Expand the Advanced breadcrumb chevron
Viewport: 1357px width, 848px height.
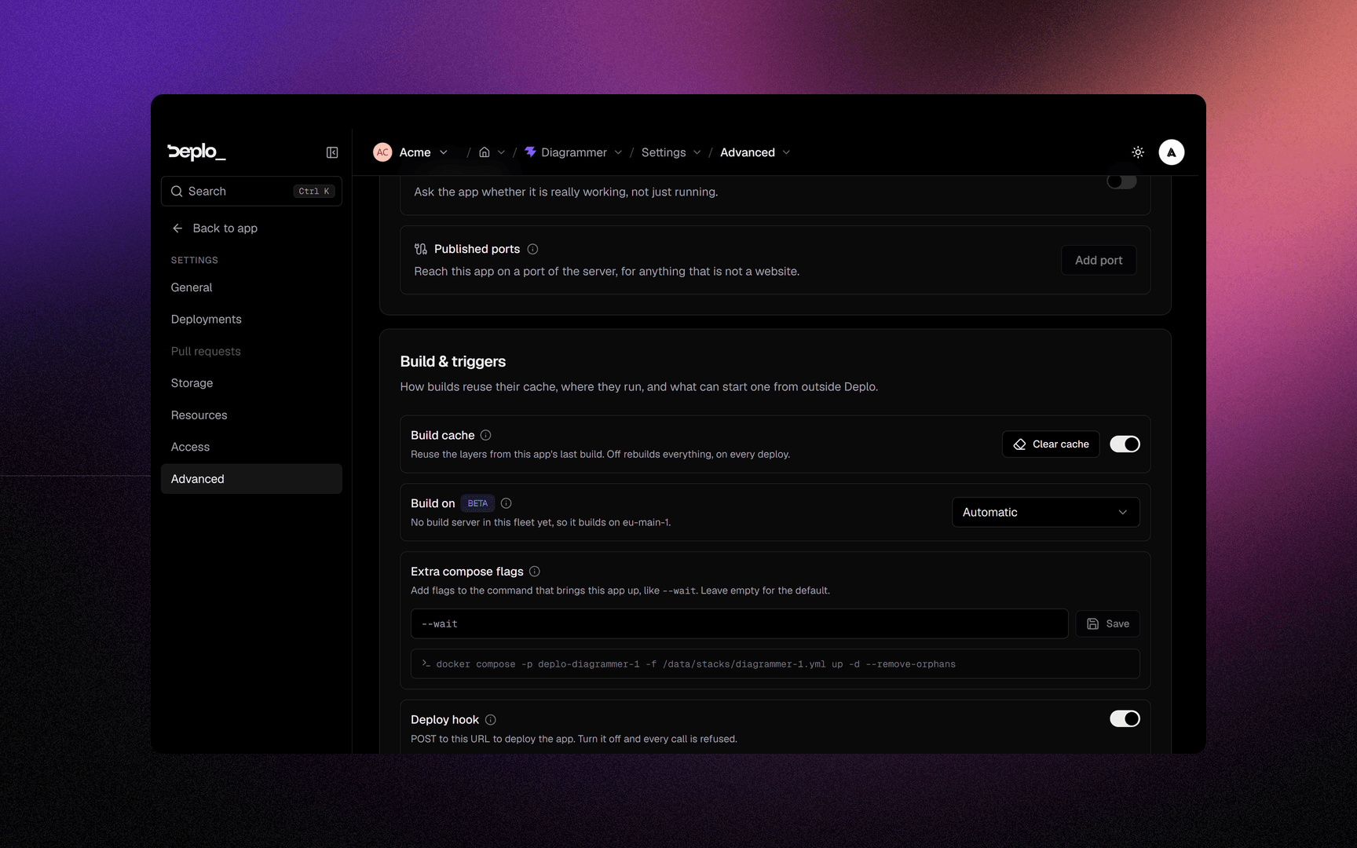pyautogui.click(x=786, y=152)
